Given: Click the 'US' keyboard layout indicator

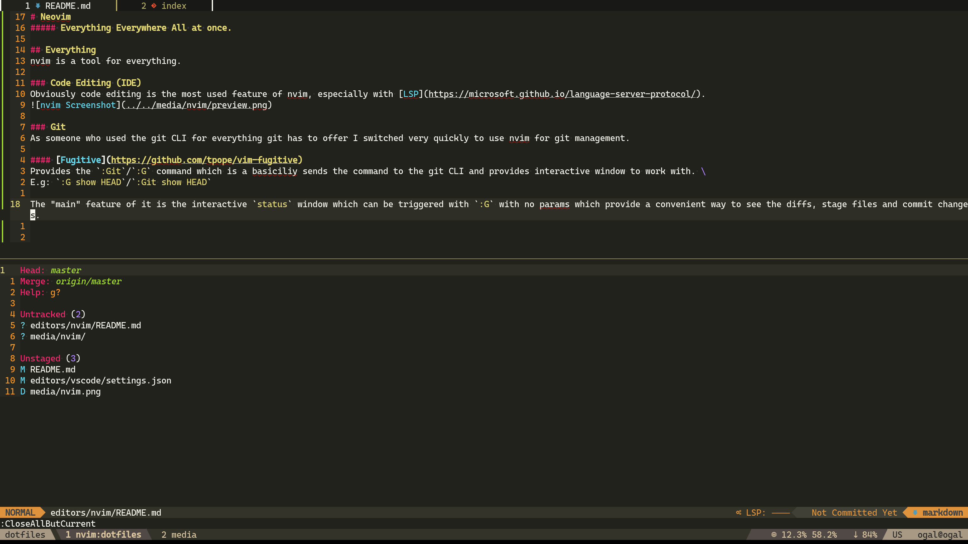Looking at the screenshot, I should (897, 535).
